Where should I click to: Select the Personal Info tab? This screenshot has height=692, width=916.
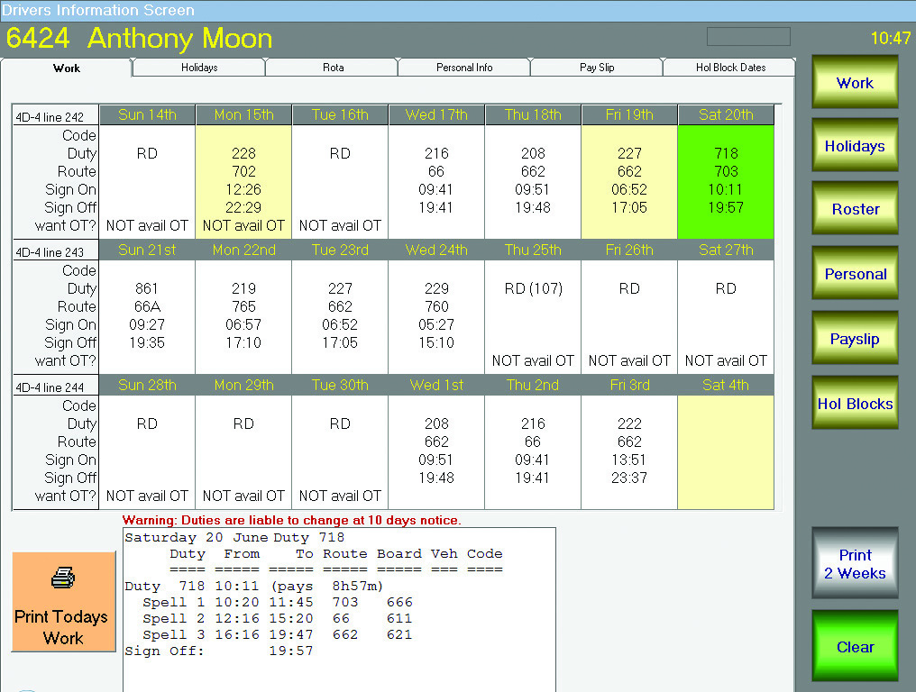coord(464,68)
